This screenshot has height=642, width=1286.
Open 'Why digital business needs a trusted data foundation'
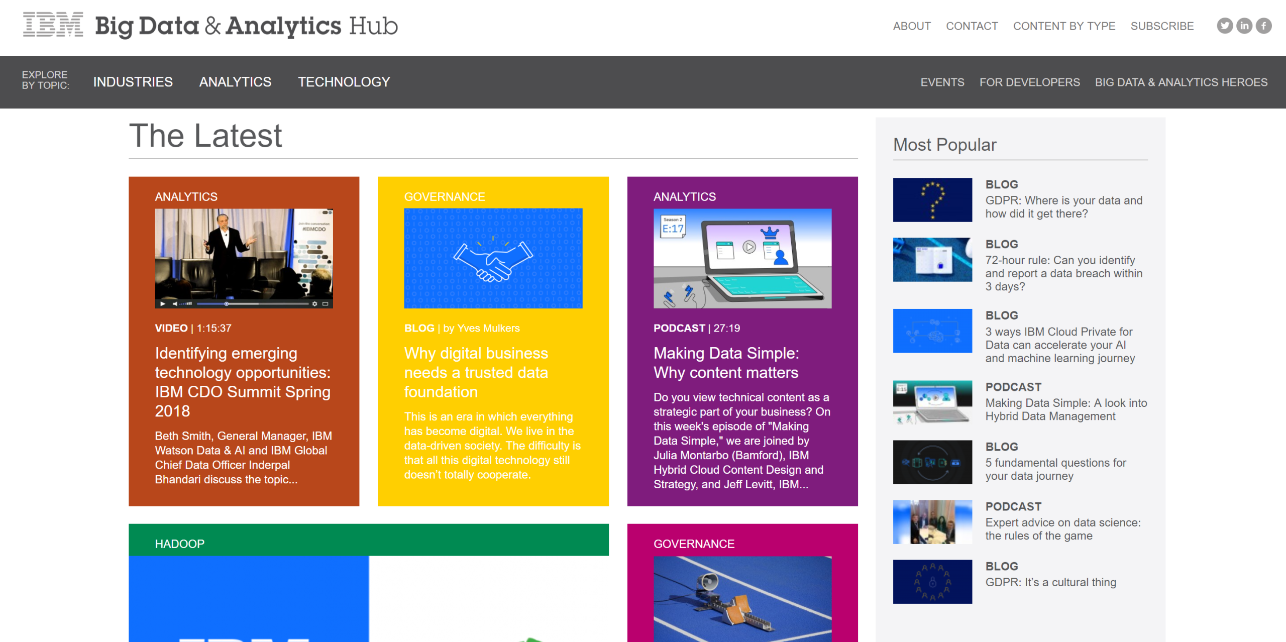click(x=476, y=372)
